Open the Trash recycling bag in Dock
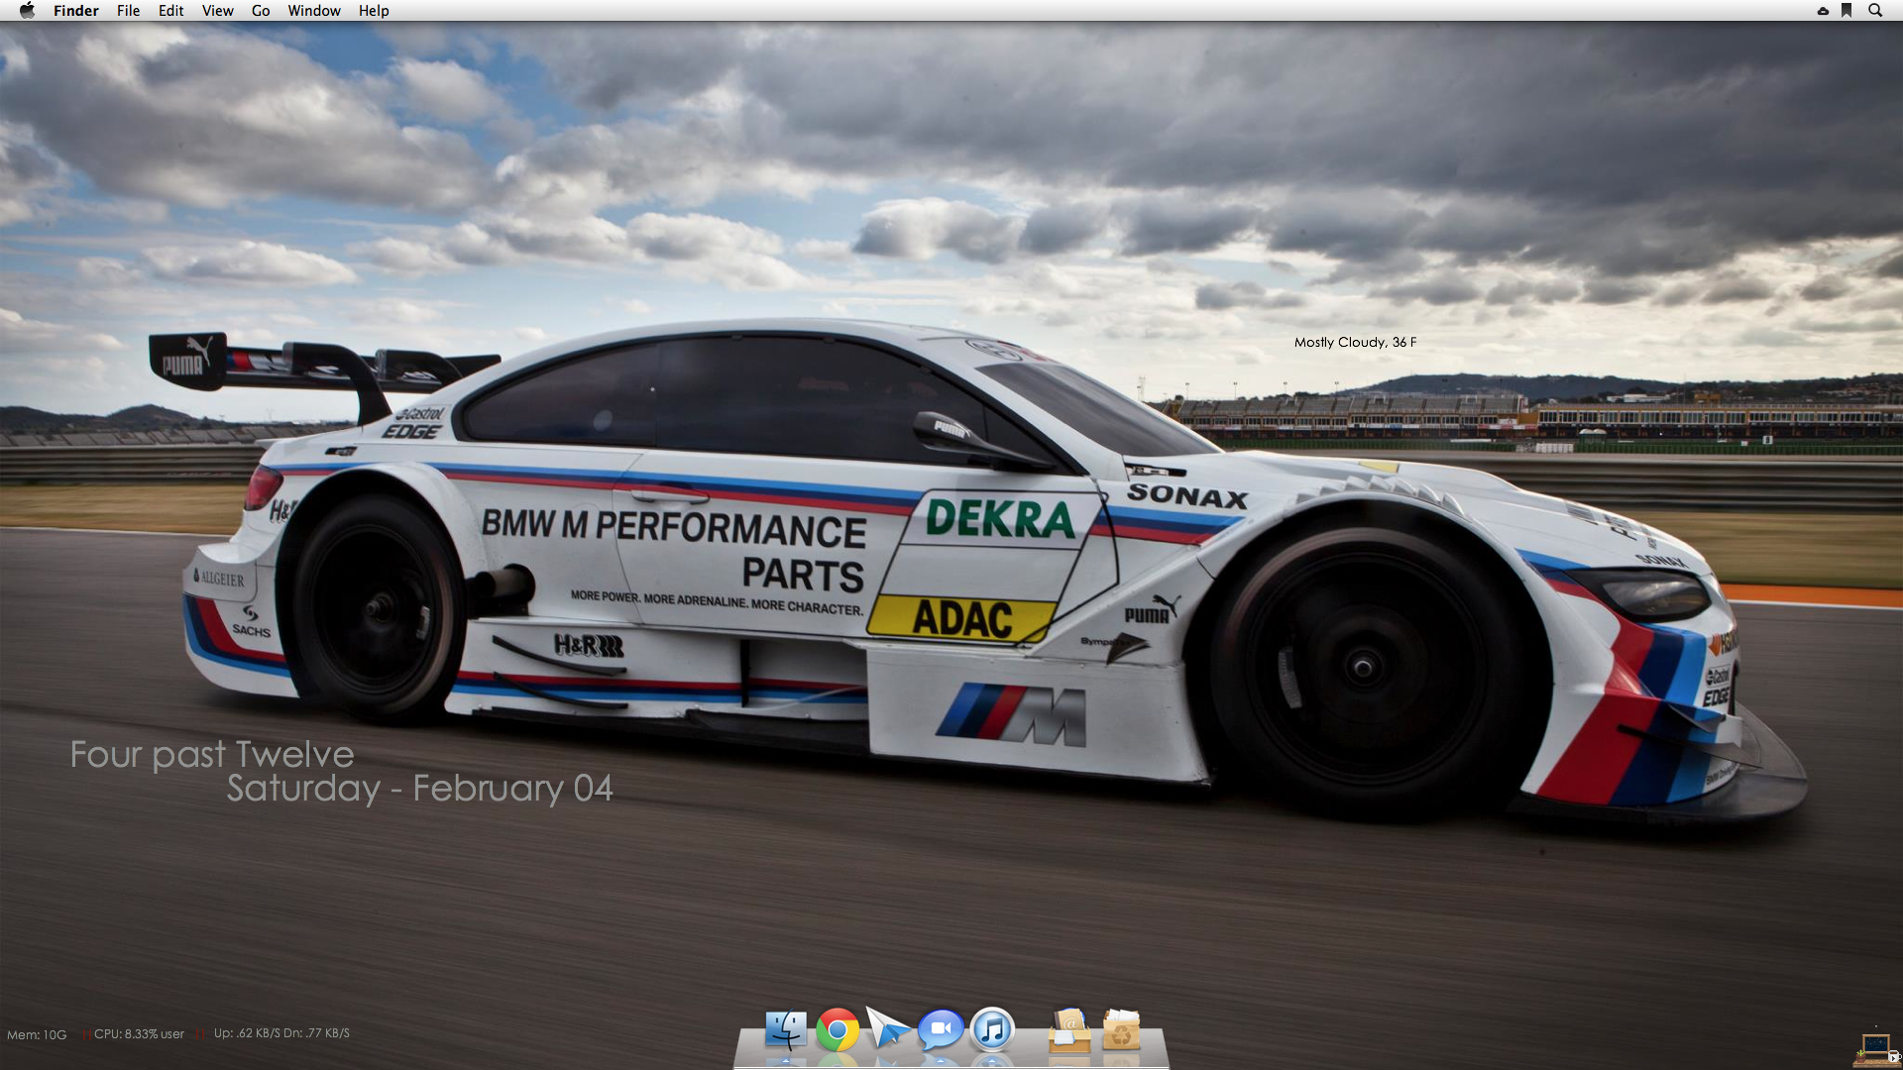The height and width of the screenshot is (1070, 1903). [1121, 1030]
